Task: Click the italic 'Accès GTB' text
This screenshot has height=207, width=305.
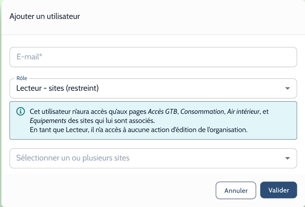Action: coord(162,112)
